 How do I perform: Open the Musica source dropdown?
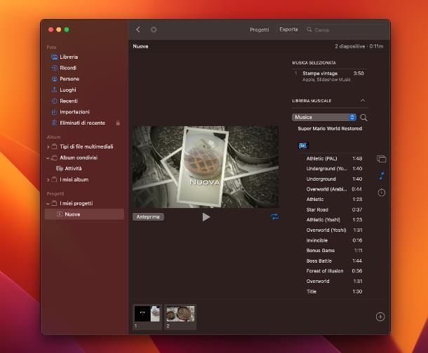pos(324,117)
